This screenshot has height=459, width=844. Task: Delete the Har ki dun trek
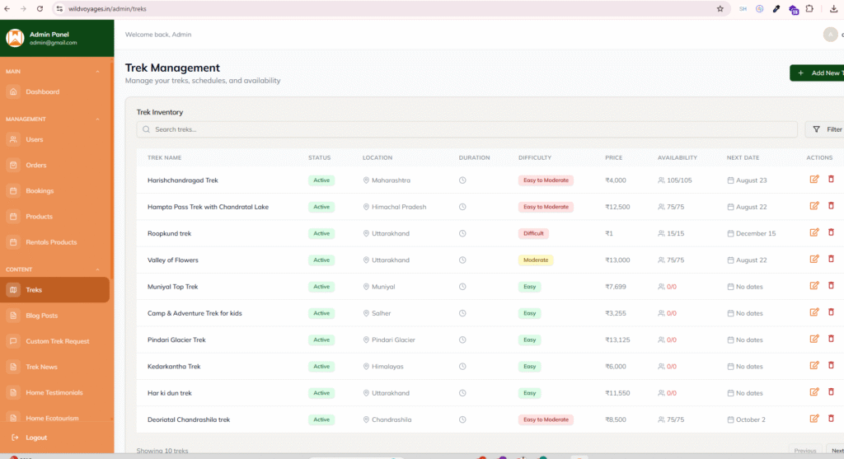coord(831,392)
